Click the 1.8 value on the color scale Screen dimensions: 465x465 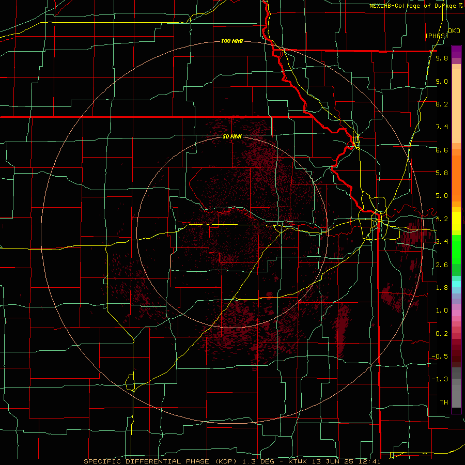pyautogui.click(x=442, y=288)
